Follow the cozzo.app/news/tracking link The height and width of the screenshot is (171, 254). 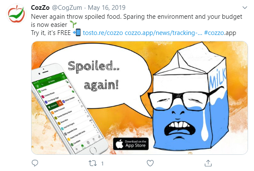[x=164, y=33]
